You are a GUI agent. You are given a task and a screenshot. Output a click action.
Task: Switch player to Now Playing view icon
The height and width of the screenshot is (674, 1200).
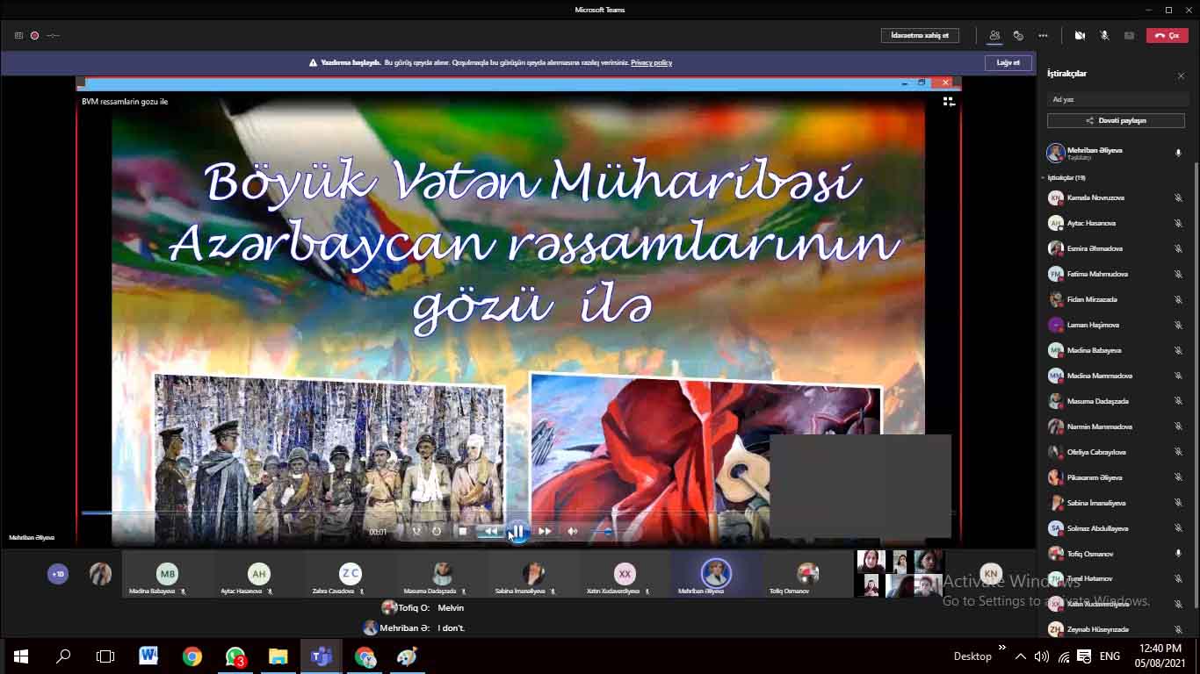point(949,102)
